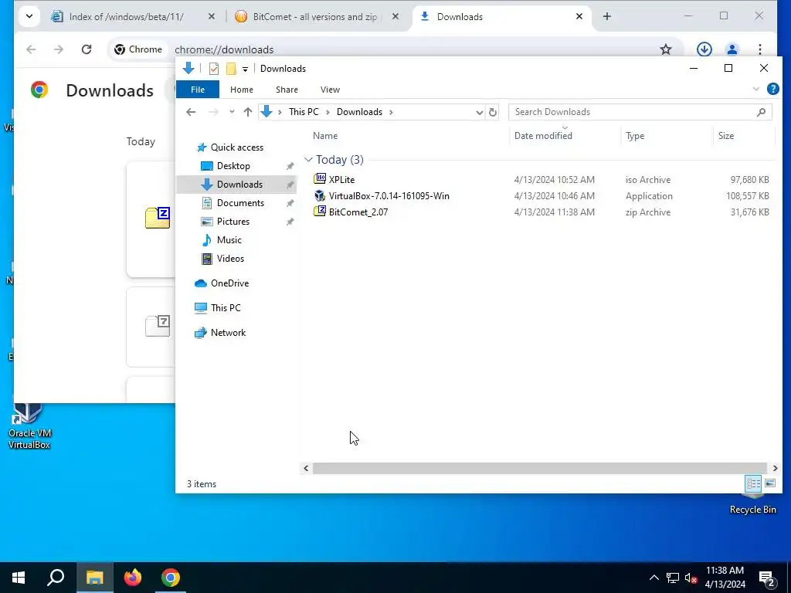Image resolution: width=791 pixels, height=593 pixels.
Task: Switch to BitComet all versions Chrome tab
Action: pyautogui.click(x=315, y=17)
